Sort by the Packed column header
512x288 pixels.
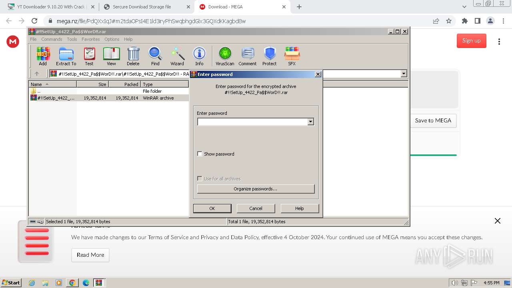coord(124,84)
